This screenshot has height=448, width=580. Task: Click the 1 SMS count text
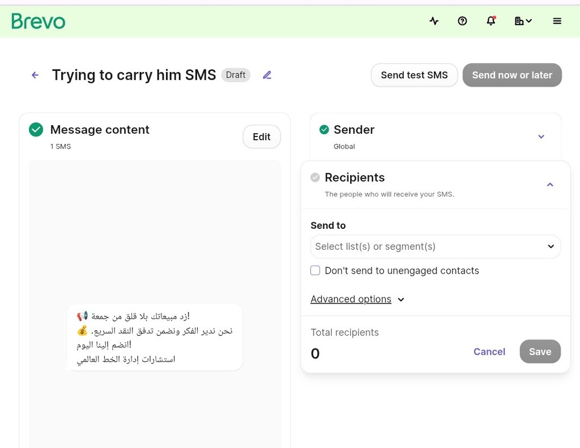[x=61, y=147]
